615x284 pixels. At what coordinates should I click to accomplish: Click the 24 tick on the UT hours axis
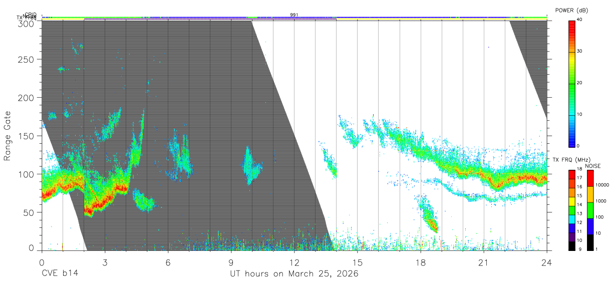click(x=547, y=262)
